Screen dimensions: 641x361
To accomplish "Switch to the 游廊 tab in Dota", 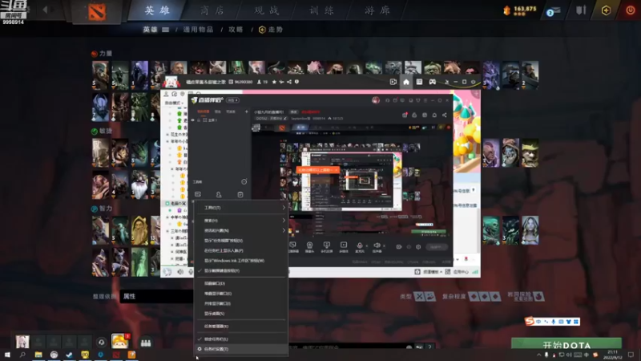I will 377,10.
